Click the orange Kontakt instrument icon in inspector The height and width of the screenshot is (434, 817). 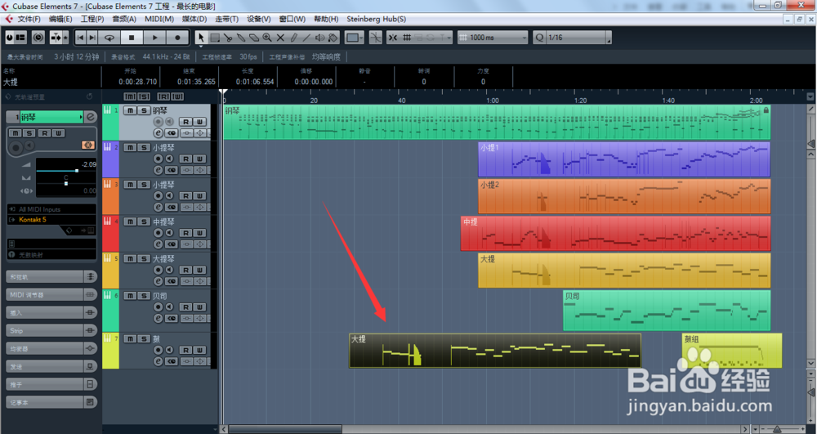(88, 145)
